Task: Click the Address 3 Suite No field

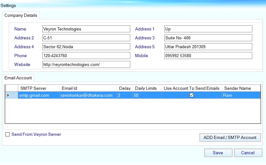Action: pos(208,38)
